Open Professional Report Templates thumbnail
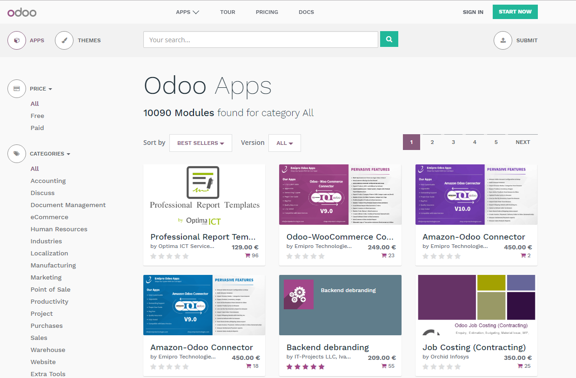Viewport: 576px width, 378px height. click(x=204, y=195)
